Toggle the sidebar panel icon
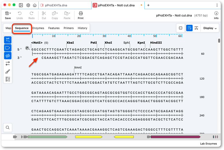The image size is (224, 150). [21, 5]
